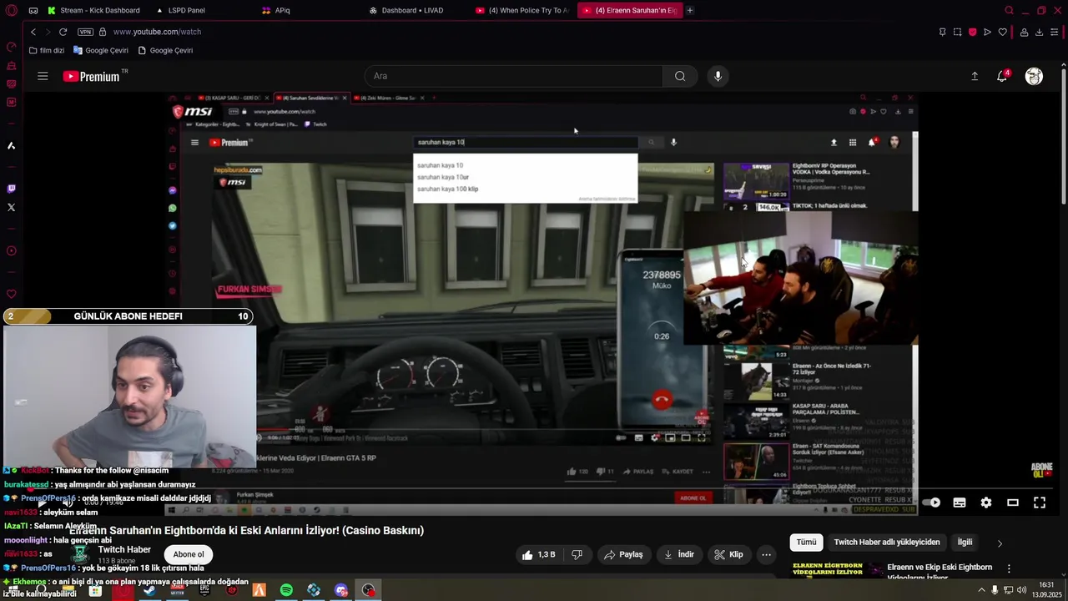
Task: Open the search tabs magnifier
Action: pyautogui.click(x=1009, y=10)
